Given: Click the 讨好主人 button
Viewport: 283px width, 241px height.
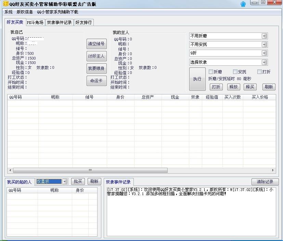Looking at the screenshot, I should [96, 56].
